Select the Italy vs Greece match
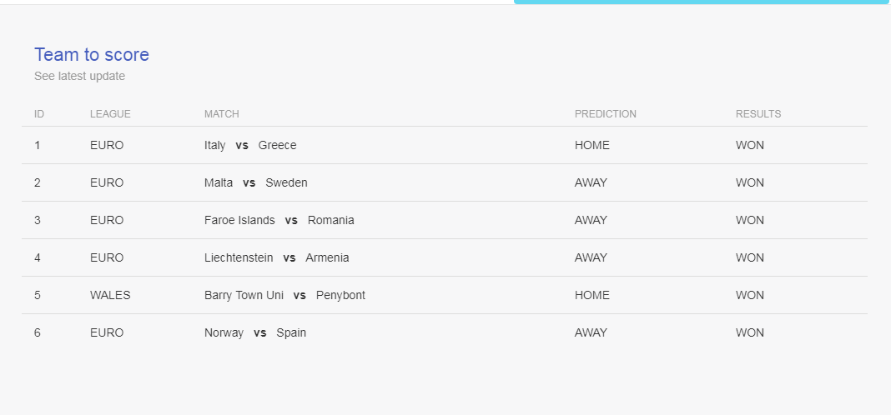This screenshot has width=891, height=415. click(x=250, y=145)
